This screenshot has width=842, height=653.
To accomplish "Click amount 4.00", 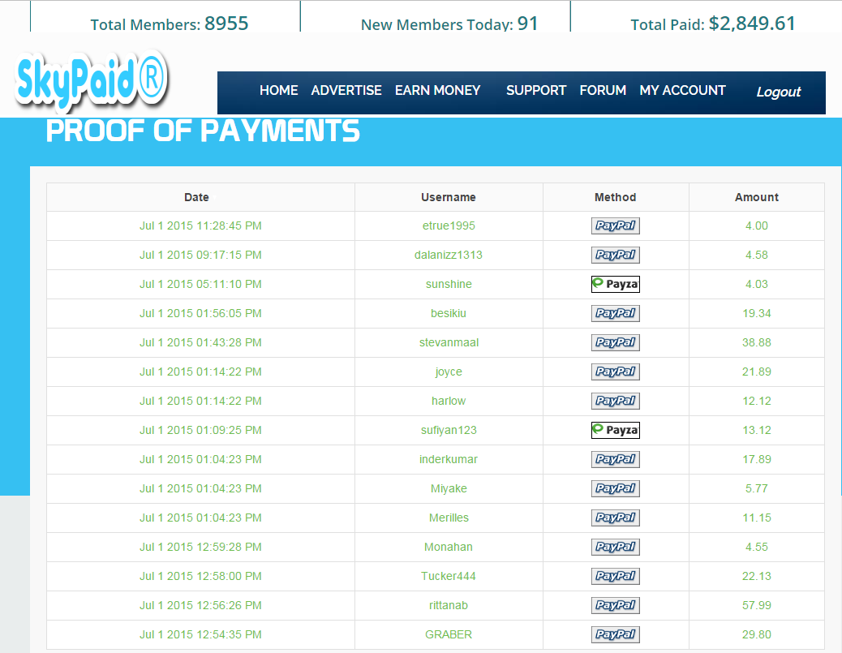I will (757, 226).
